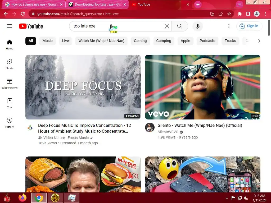Reload the current page
This screenshot has height=203, width=271.
click(23, 14)
